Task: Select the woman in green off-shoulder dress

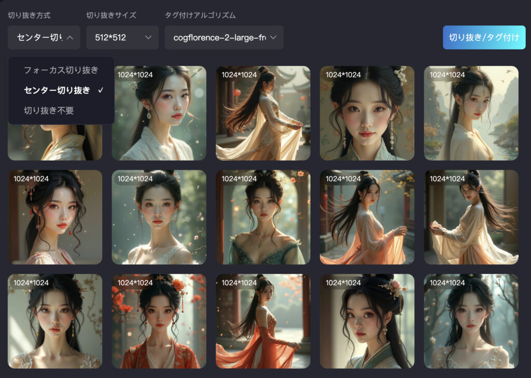Action: [x=263, y=217]
